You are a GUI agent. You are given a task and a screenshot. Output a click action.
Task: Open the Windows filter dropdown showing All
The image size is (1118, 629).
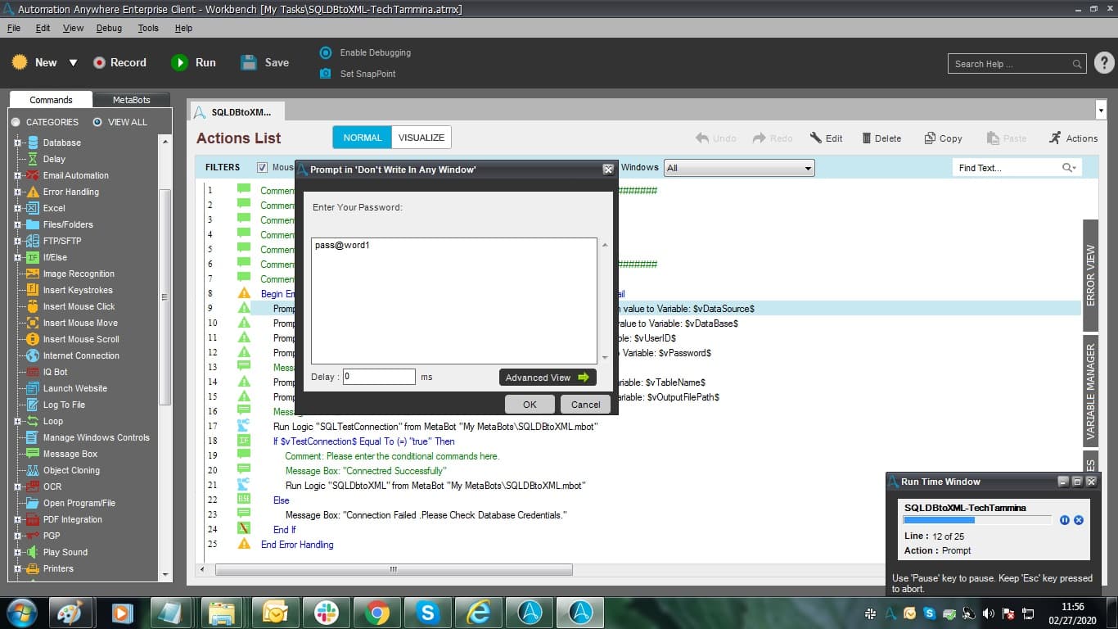tap(739, 168)
